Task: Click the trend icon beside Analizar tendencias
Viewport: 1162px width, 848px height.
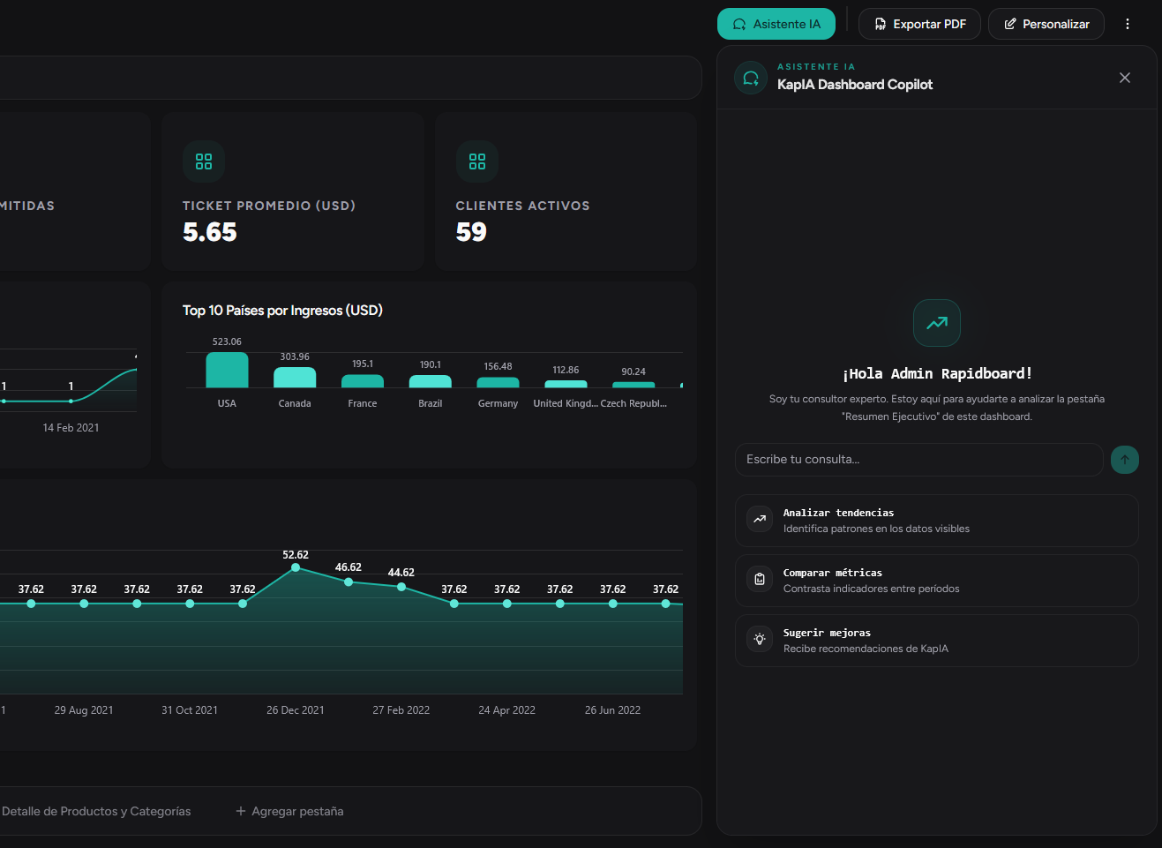Action: click(760, 519)
